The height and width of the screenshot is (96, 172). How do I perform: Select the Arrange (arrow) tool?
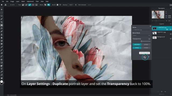coord(2,10)
